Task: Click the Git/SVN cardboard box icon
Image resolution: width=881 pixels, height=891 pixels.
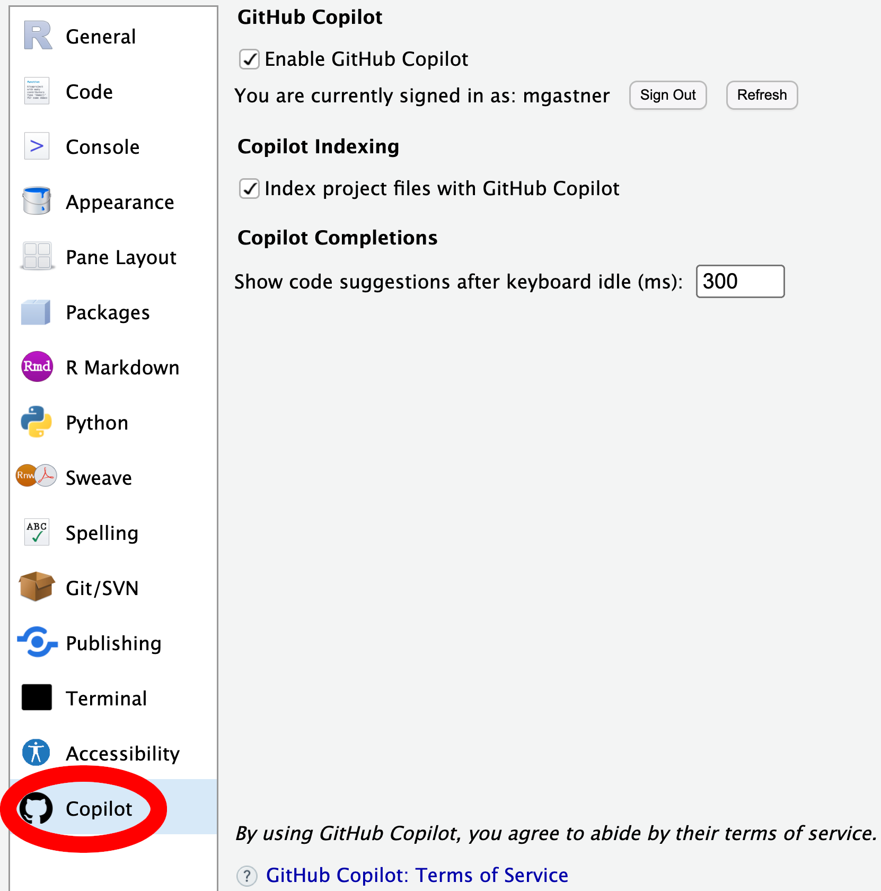Action: pyautogui.click(x=37, y=587)
